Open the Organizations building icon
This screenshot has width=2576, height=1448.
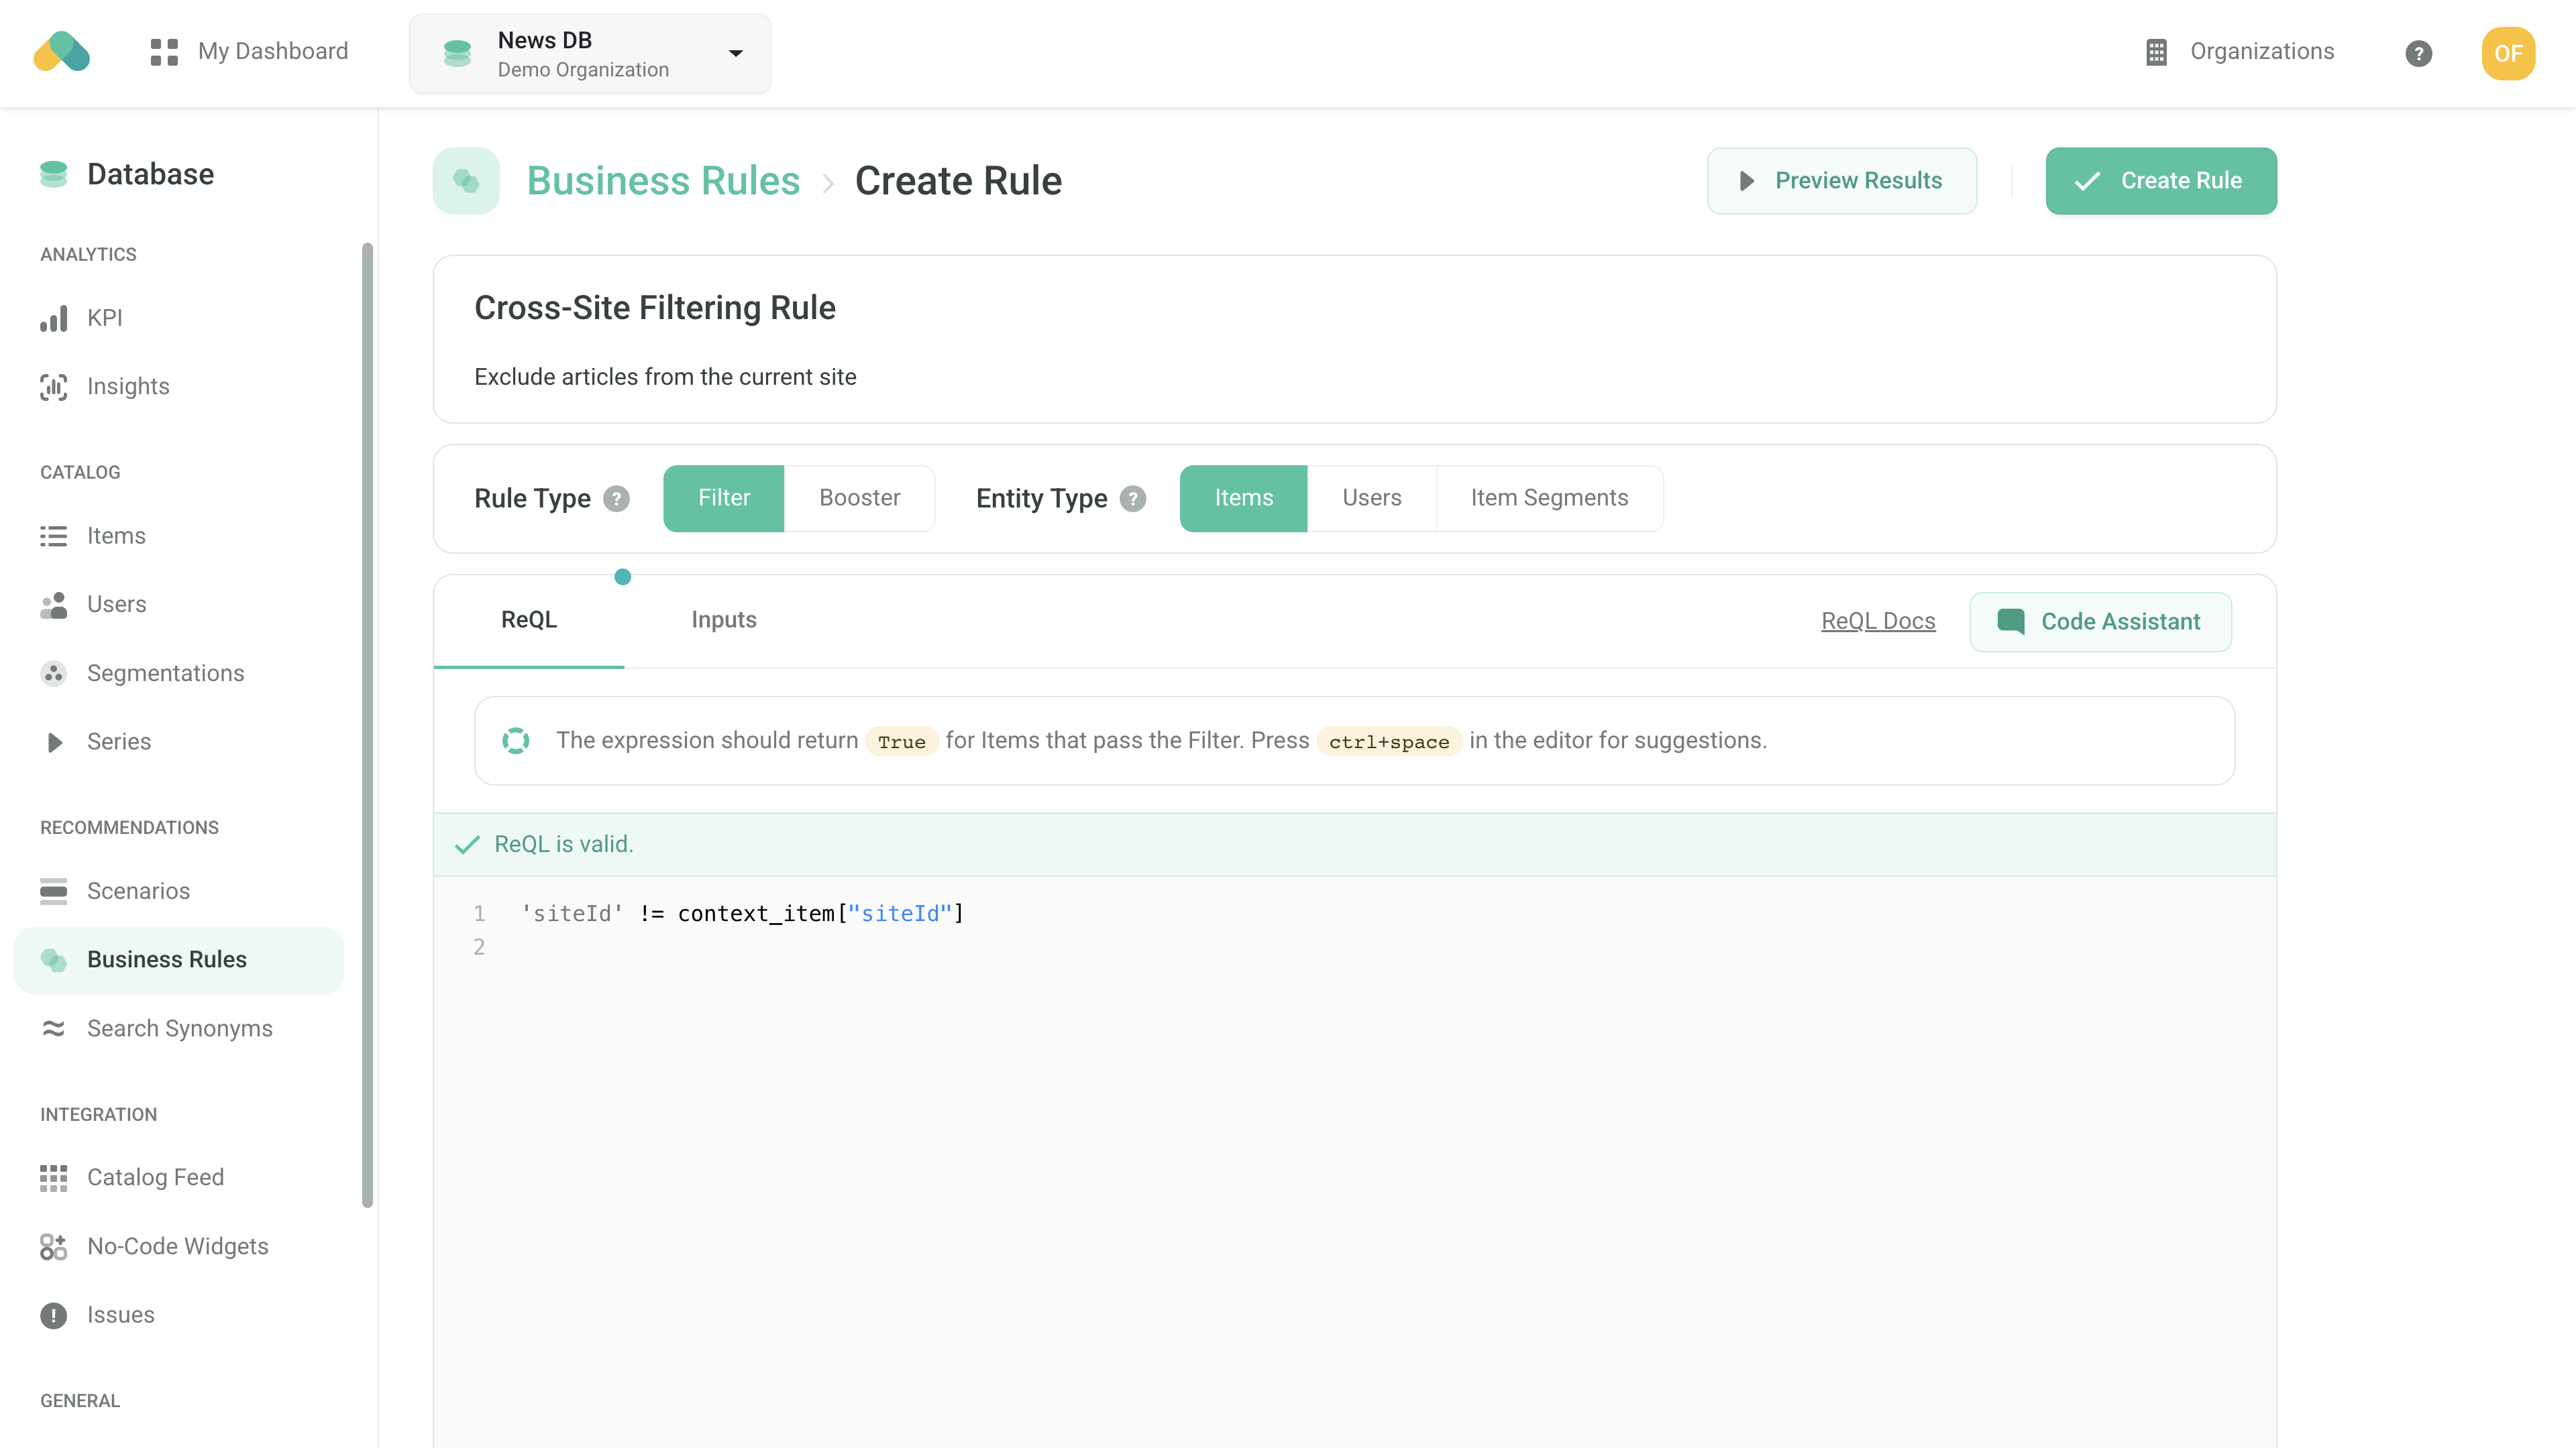click(2156, 52)
